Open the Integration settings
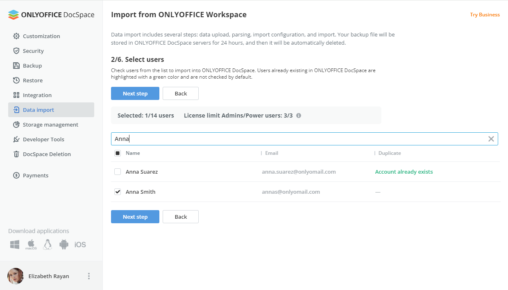 coord(38,95)
